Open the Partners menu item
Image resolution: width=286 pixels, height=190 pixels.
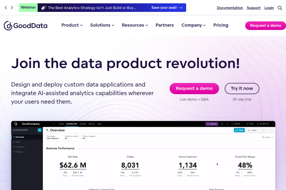point(165,25)
